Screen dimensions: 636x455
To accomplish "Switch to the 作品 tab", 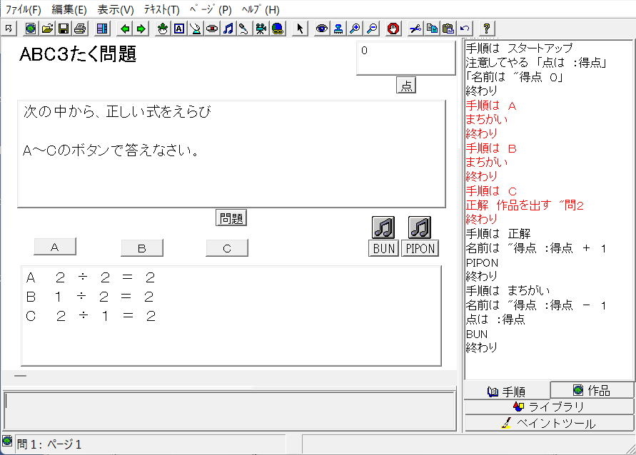I will tap(592, 390).
